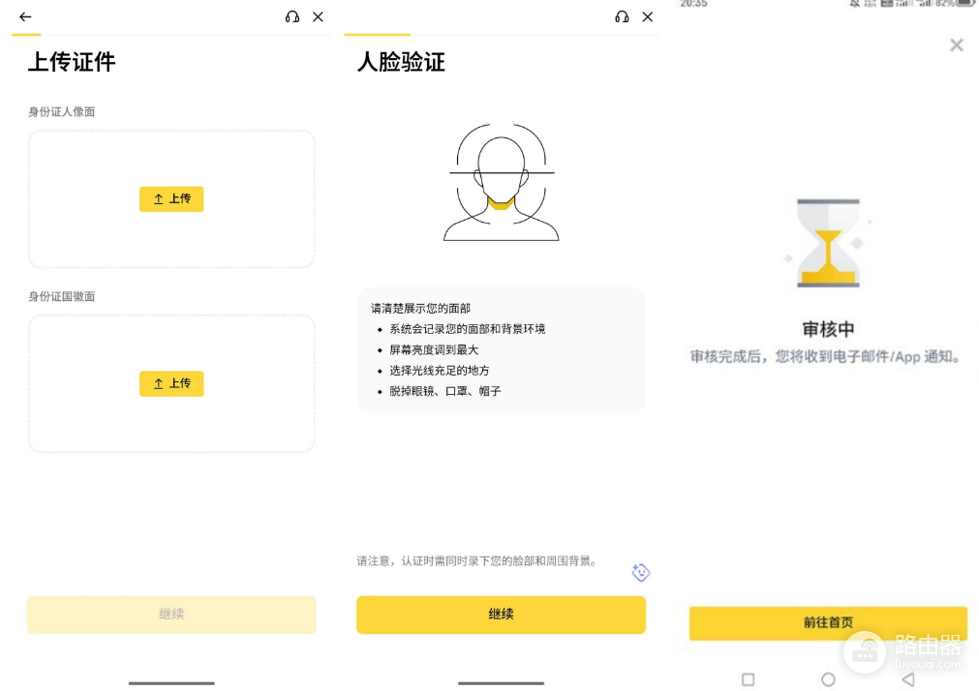Close the 审核中 screen
This screenshot has height=691, width=979.
[x=957, y=45]
